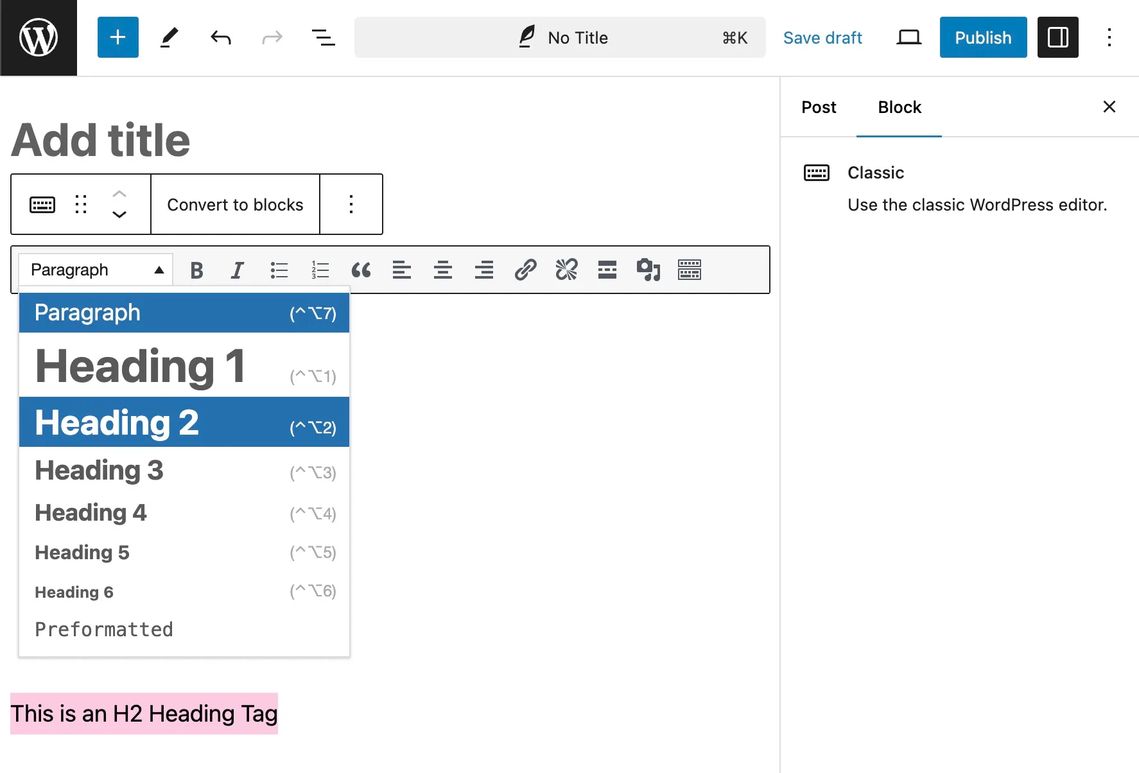Click the Publish button
This screenshot has height=773, width=1139.
[983, 37]
